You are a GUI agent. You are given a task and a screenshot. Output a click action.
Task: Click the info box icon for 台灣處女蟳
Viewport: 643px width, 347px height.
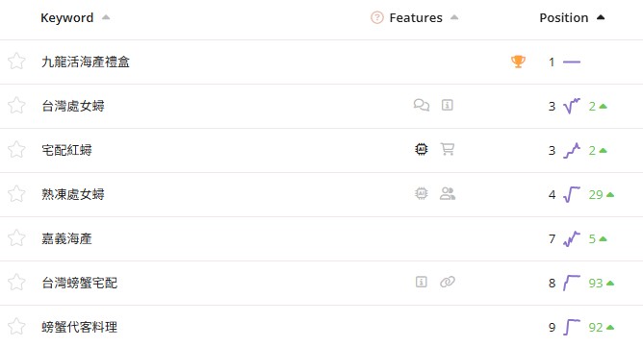448,106
